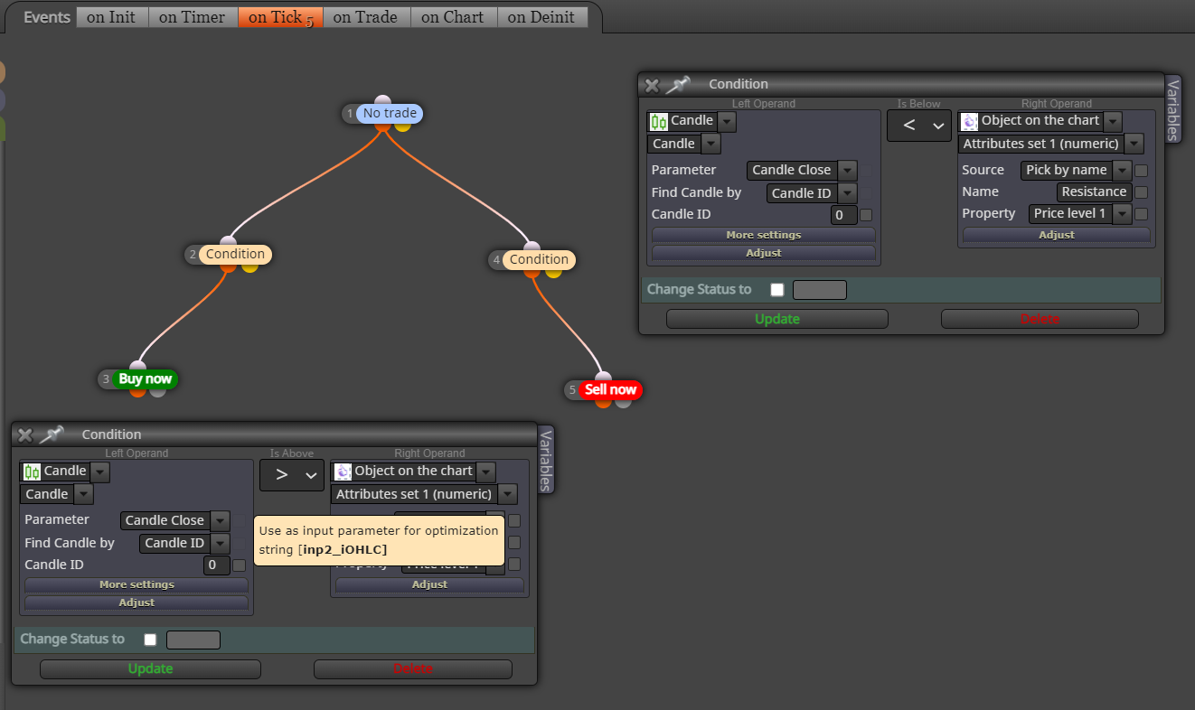Tick the Name Resistance optimization checkbox
1195x710 pixels.
(1141, 192)
